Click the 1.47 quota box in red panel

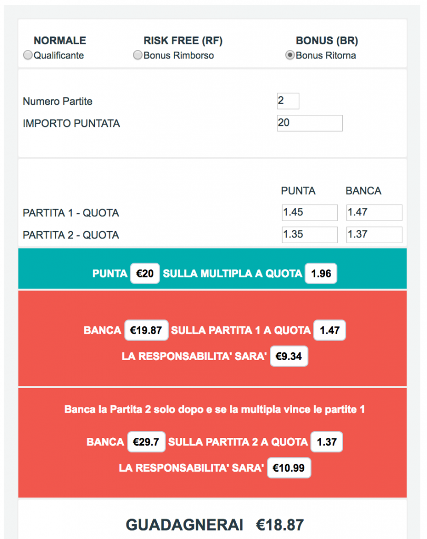coord(330,331)
